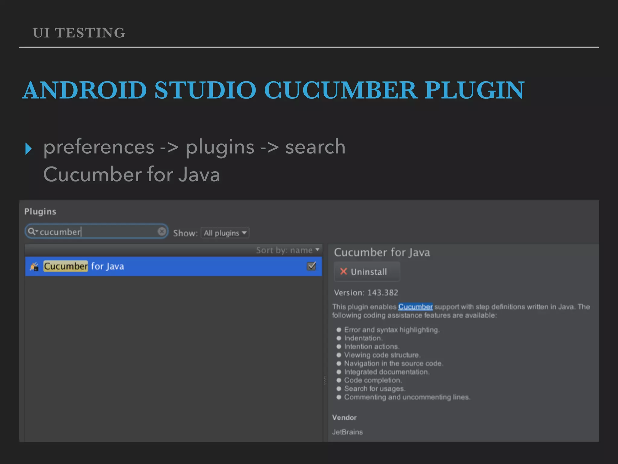Click the Uninstall button
Image resolution: width=618 pixels, height=464 pixels.
point(367,272)
